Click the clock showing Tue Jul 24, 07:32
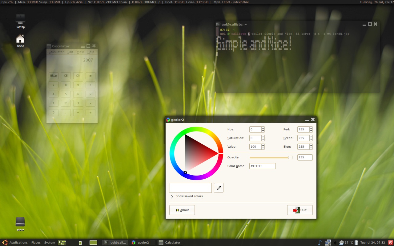Viewport: 394px width, 246px height. 372,243
